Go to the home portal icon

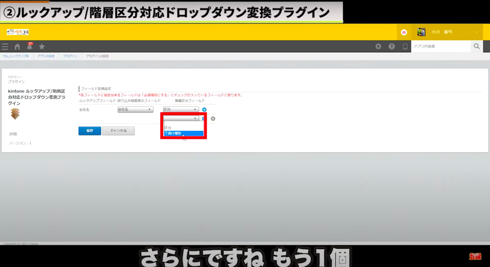17,47
